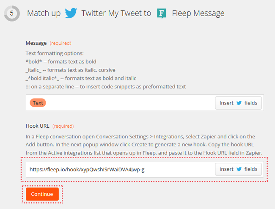Click the Continue button
Screen dimensions: 275x209
pos(42,194)
